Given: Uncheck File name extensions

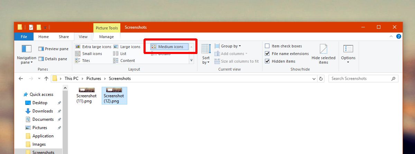Looking at the screenshot, I should 287,54.
